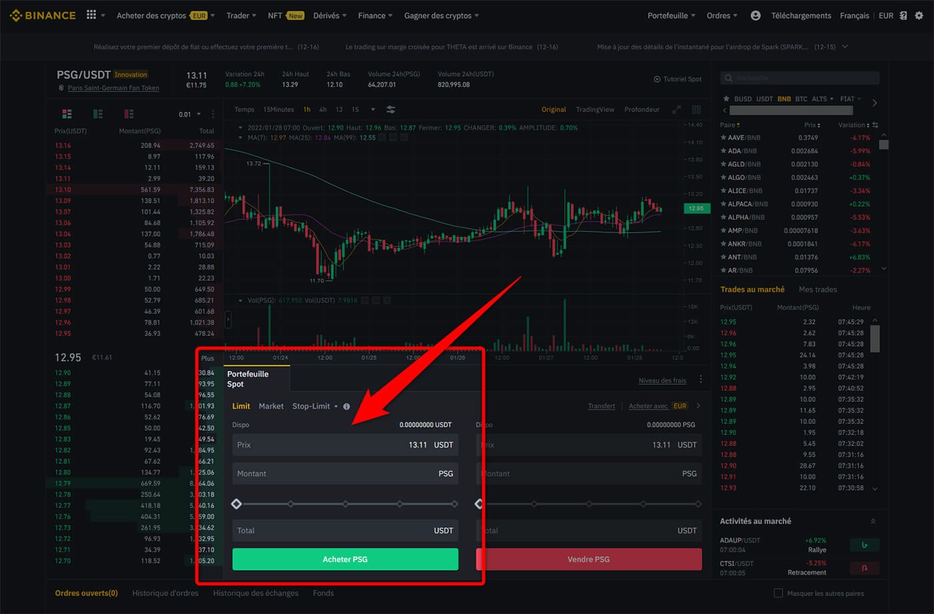Favorite the AR/BNB pair star
The height and width of the screenshot is (614, 934).
pos(723,270)
